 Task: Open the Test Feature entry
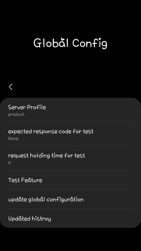click(x=70, y=180)
